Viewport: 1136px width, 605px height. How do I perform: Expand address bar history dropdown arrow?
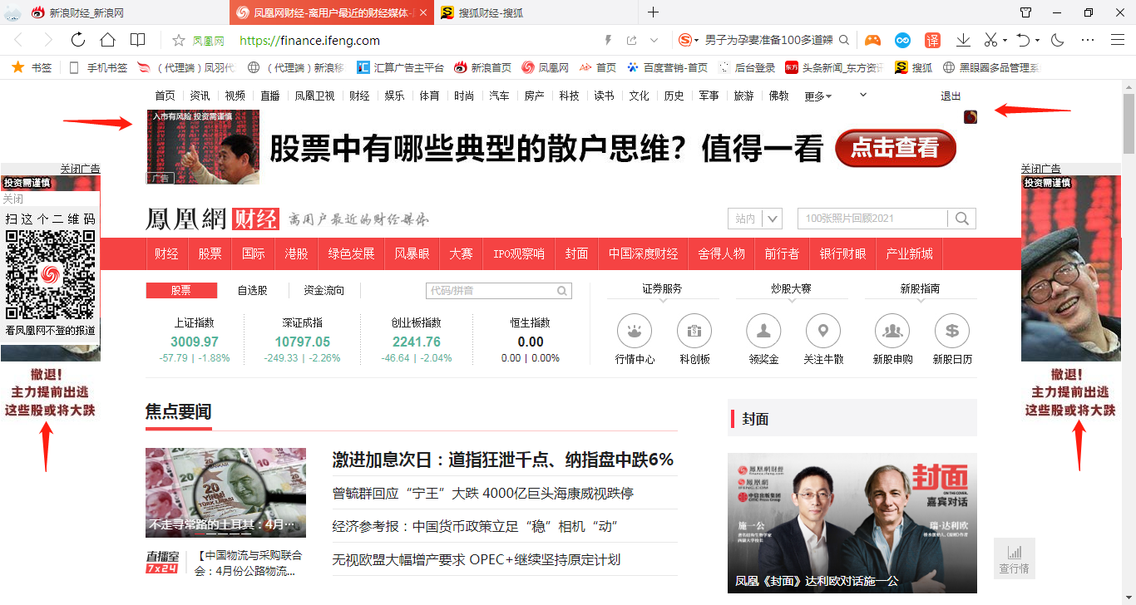tap(654, 40)
